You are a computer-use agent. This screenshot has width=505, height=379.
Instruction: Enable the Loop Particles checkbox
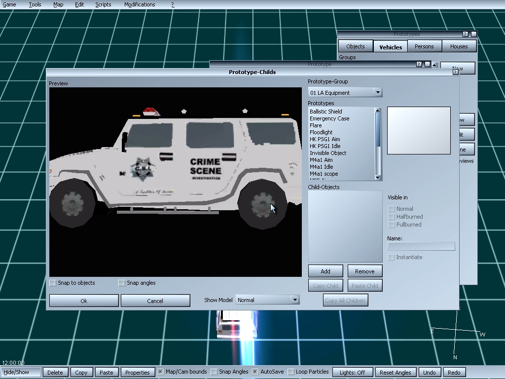coord(291,372)
